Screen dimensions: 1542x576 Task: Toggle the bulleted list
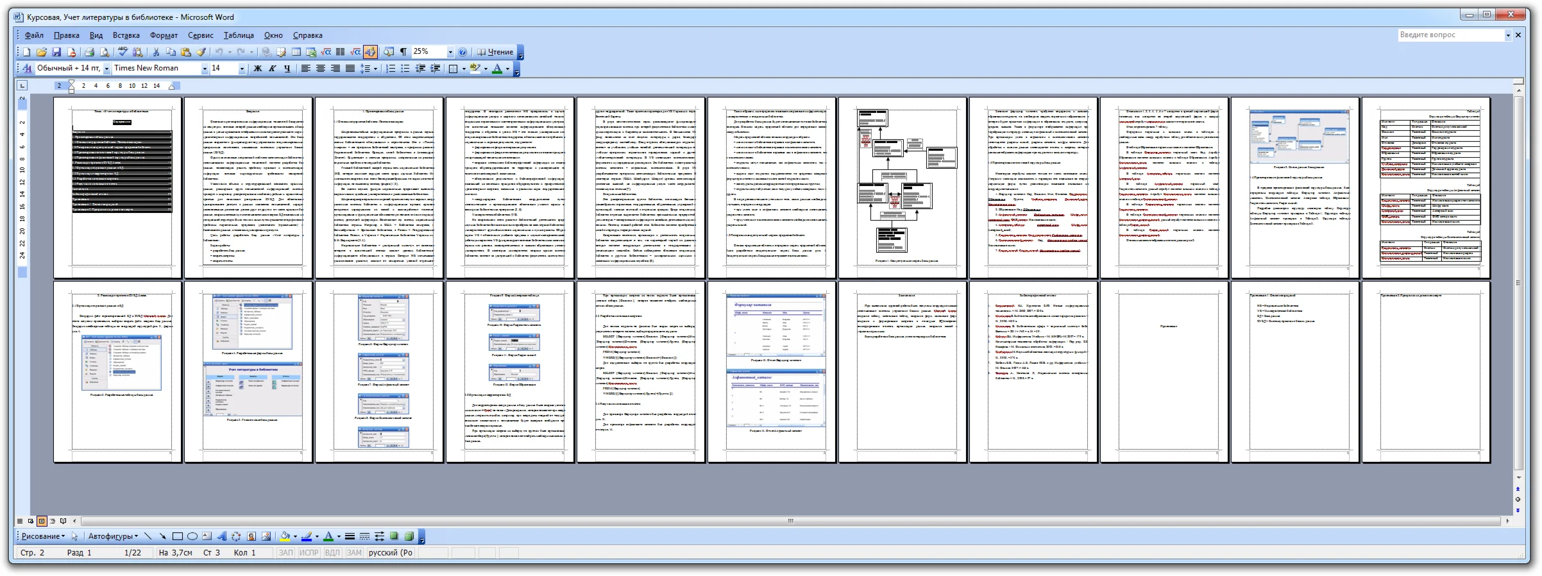click(405, 68)
